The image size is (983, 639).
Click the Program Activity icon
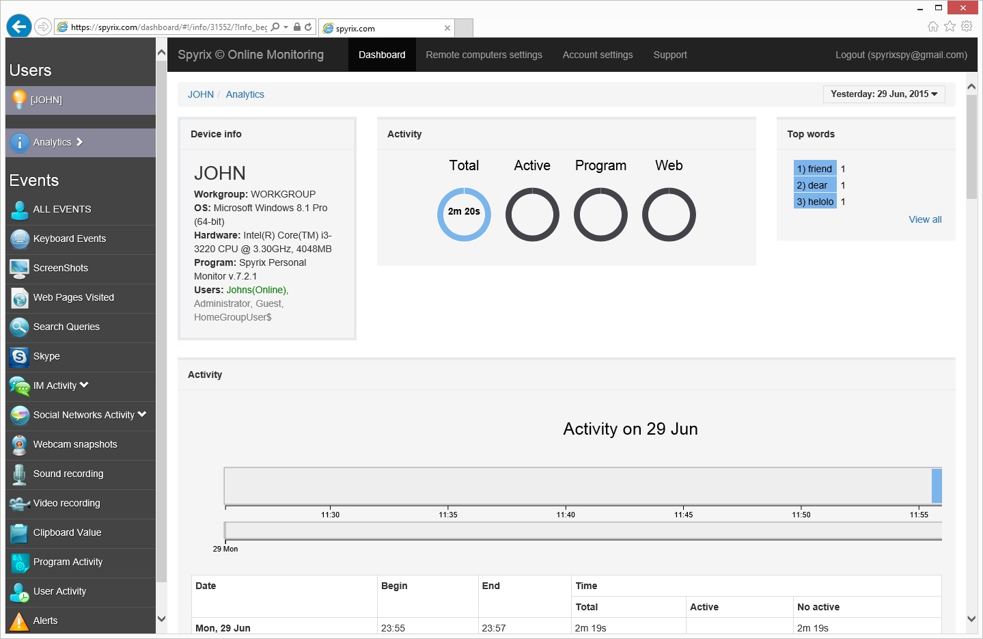pos(19,562)
